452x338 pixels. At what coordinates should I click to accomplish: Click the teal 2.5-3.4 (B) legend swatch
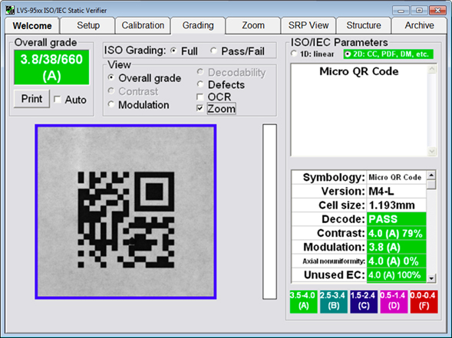pyautogui.click(x=334, y=302)
